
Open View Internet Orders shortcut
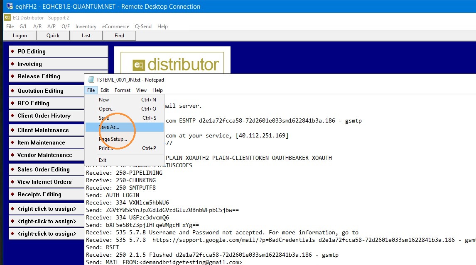coord(47,182)
